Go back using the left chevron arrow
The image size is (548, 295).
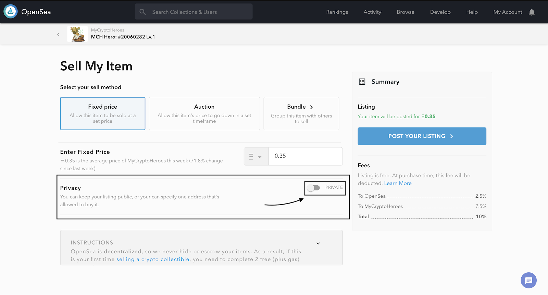point(58,34)
